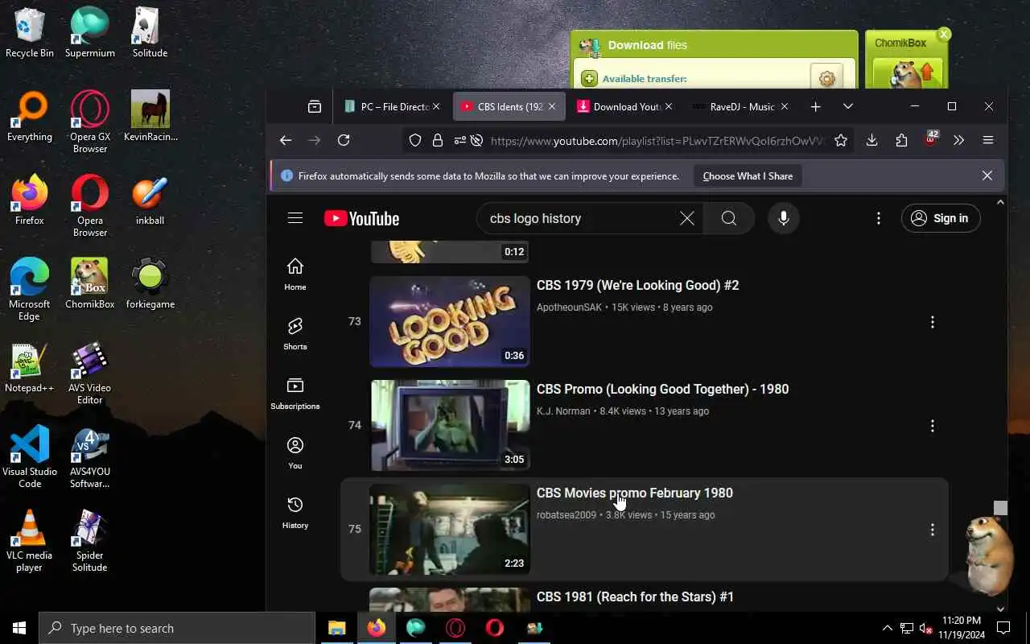Open Shorts in YouTube sidebar
The width and height of the screenshot is (1030, 644).
point(295,333)
